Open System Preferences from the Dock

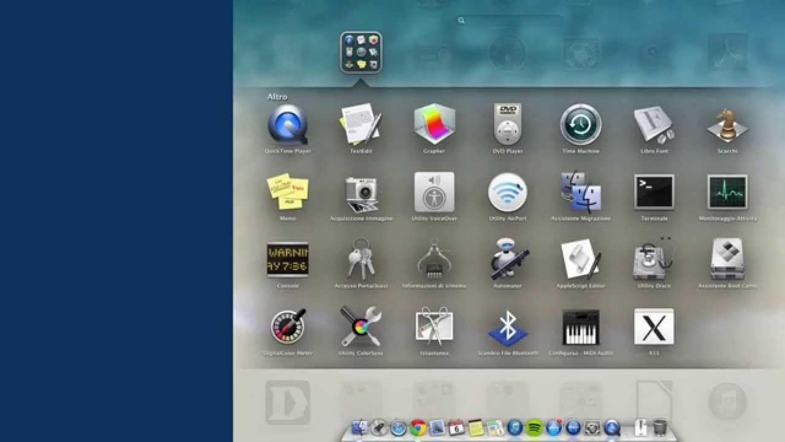(x=592, y=427)
